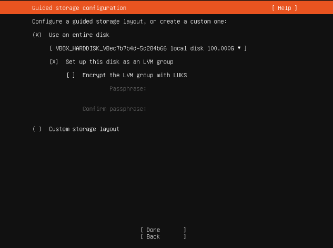Click the greyed "Passphrase:" label

point(128,89)
